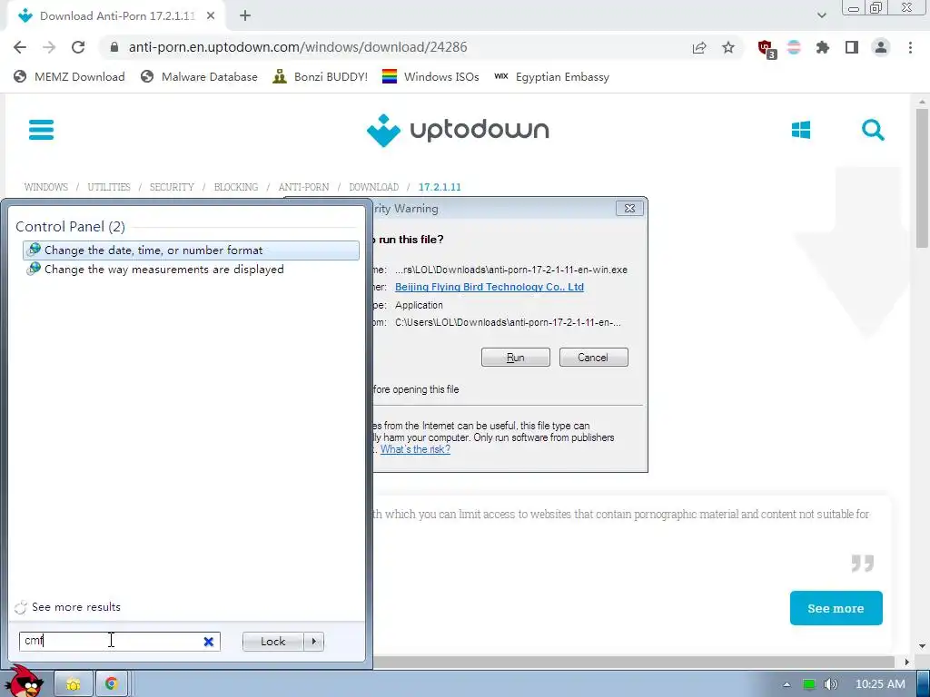Show hidden tray icons arrow
The image size is (930, 697).
coord(787,684)
